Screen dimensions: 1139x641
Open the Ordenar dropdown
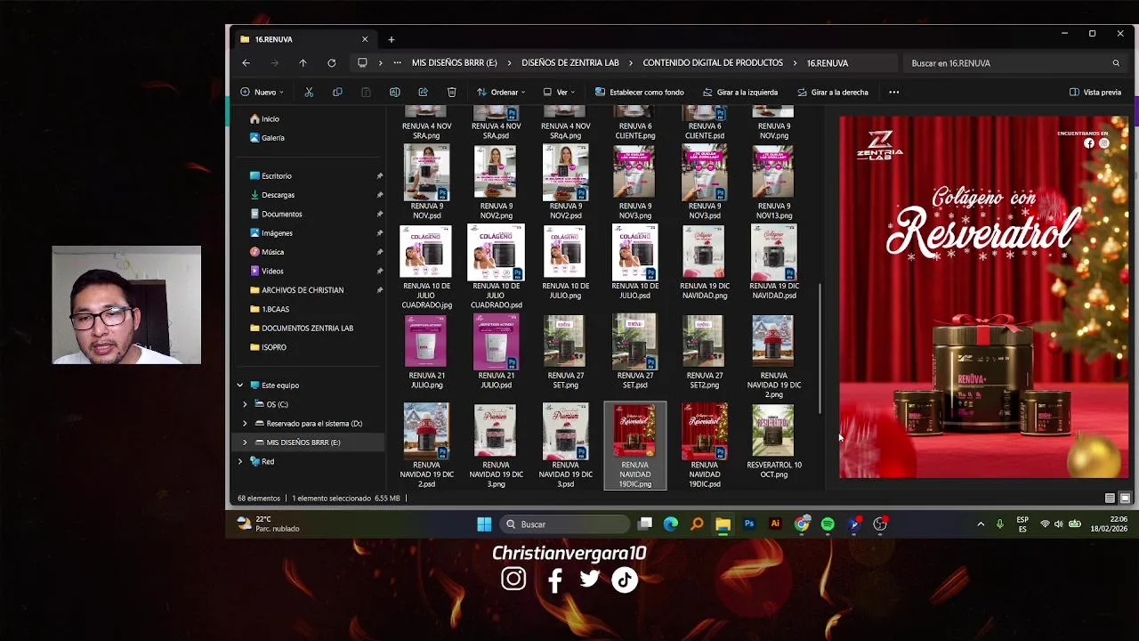[x=501, y=92]
